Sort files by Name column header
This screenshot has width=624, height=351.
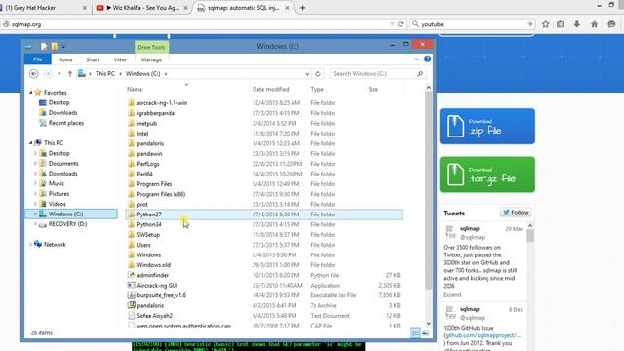[x=135, y=89]
